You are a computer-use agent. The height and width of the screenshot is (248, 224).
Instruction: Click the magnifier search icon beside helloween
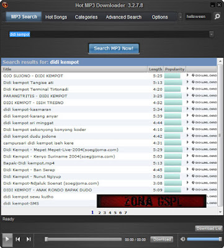(x=217, y=17)
